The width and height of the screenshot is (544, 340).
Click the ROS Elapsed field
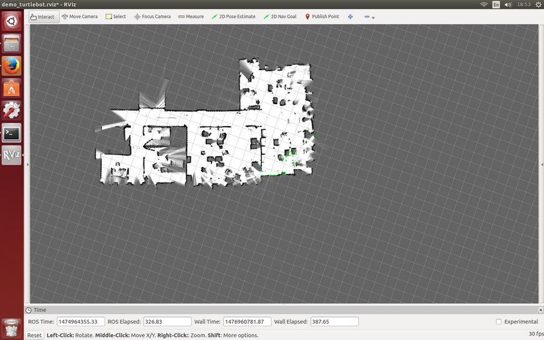167,322
